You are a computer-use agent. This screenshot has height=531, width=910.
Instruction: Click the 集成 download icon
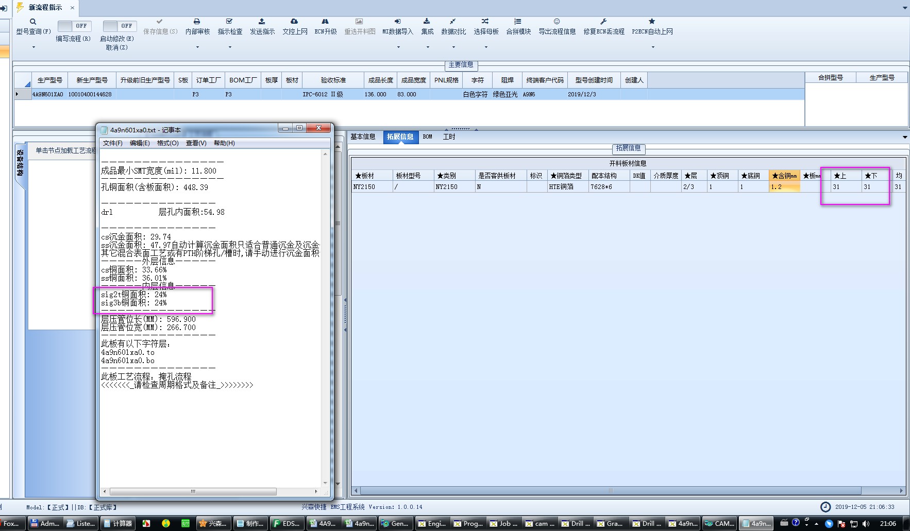click(427, 22)
